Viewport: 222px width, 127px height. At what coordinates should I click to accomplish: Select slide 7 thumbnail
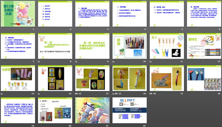(x=18, y=46)
